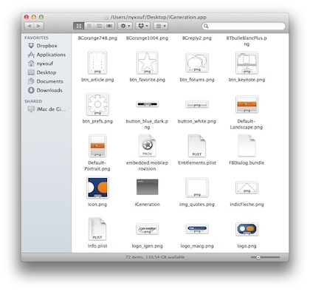Open the Dropbox toolbar dropdown

(x=143, y=26)
